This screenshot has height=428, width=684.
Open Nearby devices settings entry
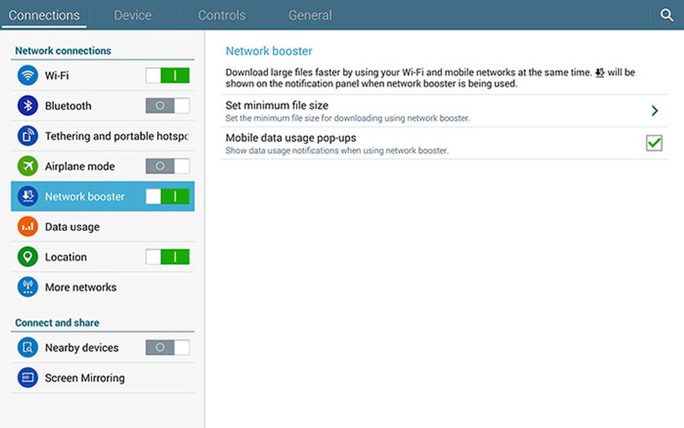(x=82, y=348)
